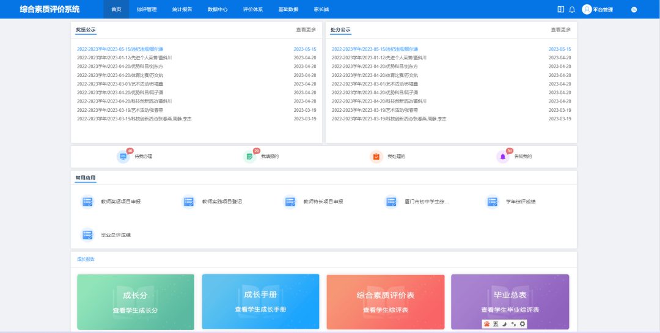Open the 我填报的 green edit icon
Screen dimensions: 660x333
249,156
